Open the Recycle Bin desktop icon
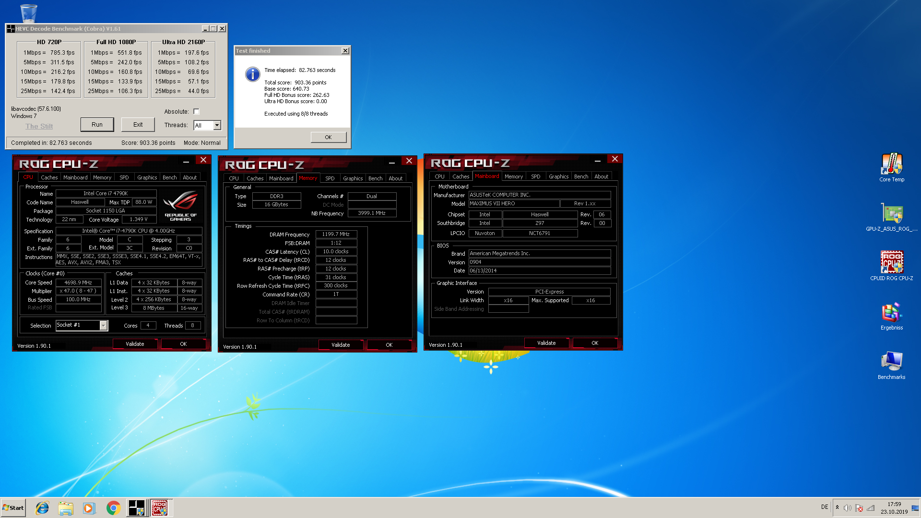This screenshot has height=518, width=921. click(x=28, y=12)
